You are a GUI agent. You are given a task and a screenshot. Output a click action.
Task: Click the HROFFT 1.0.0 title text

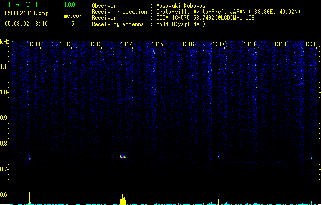tap(40, 4)
